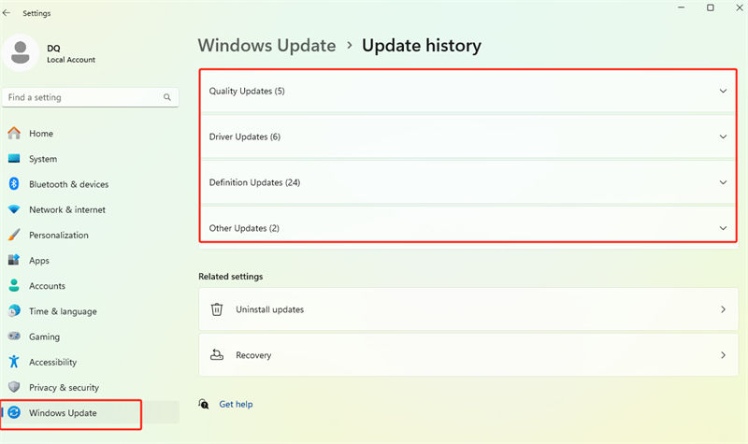Click the Find a setting search box
This screenshot has height=444, width=748.
[90, 97]
